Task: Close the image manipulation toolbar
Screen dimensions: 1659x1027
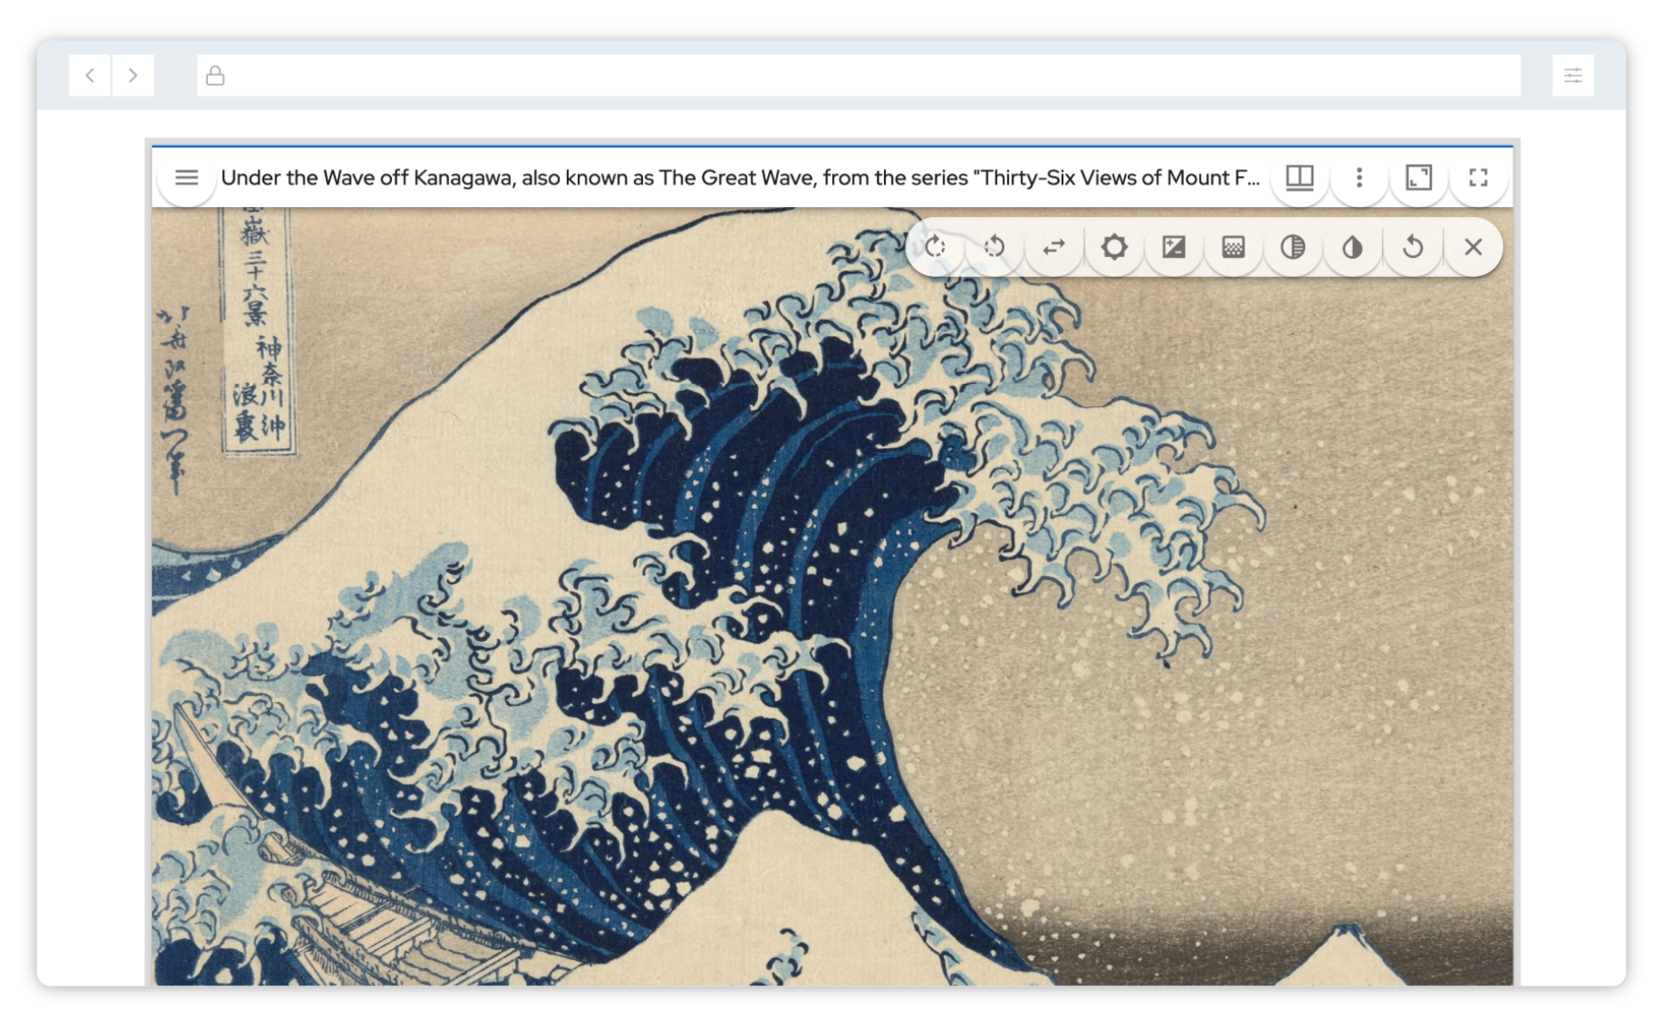Action: 1473,247
